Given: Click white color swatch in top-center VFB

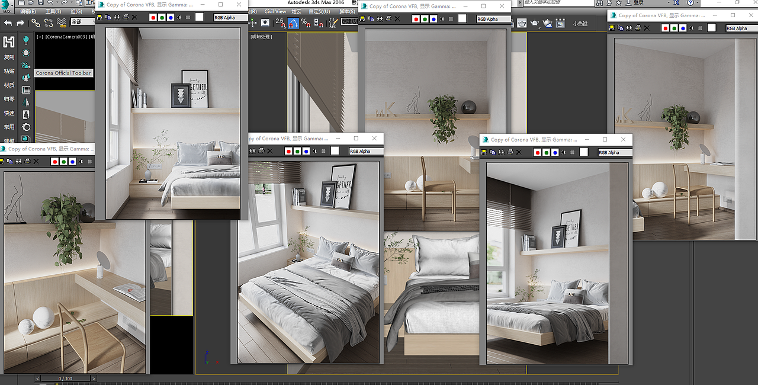Looking at the screenshot, I should point(462,19).
